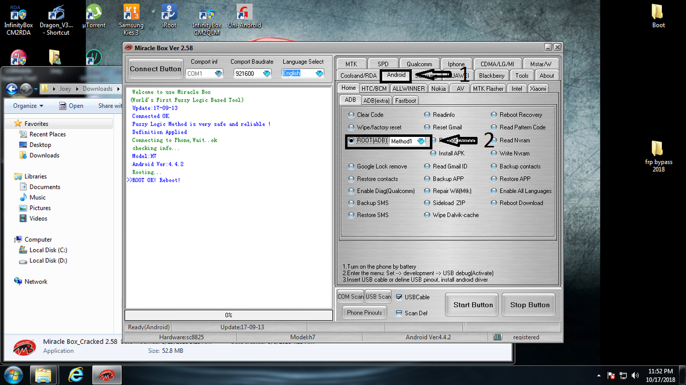
Task: Open InfinityBox CM2QLM desktop icon
Action: [207, 20]
